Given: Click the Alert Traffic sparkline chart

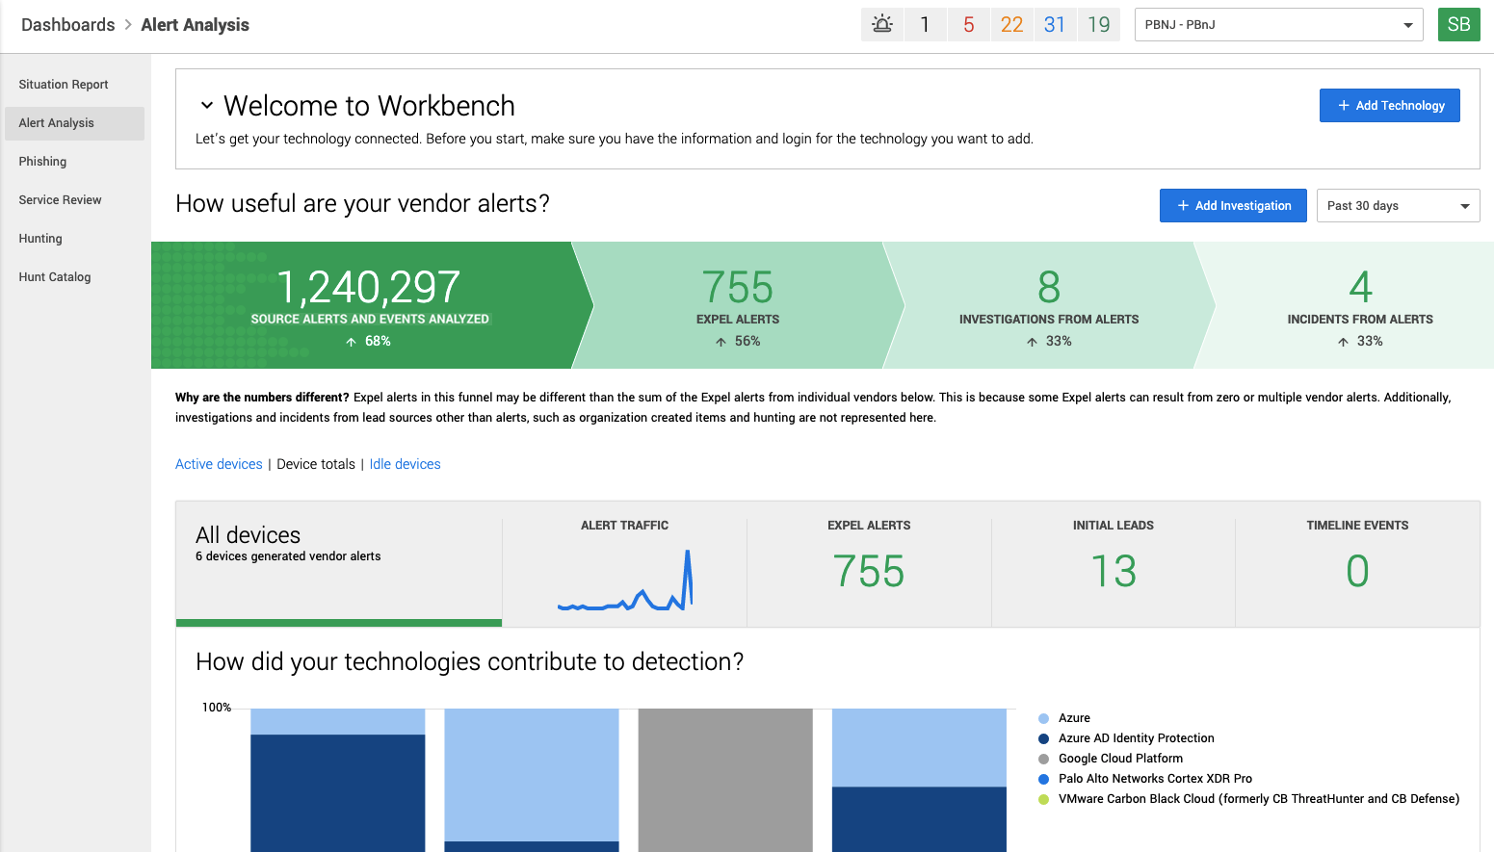Looking at the screenshot, I should 625,580.
